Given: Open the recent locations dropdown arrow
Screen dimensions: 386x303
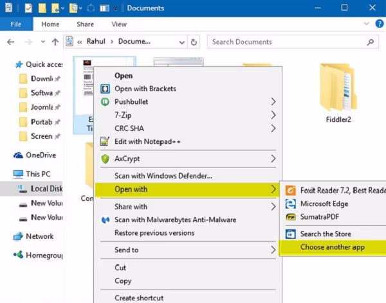Looking at the screenshot, I should (43, 42).
